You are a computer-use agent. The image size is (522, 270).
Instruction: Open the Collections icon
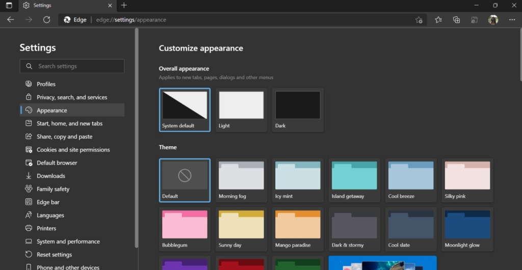point(456,20)
